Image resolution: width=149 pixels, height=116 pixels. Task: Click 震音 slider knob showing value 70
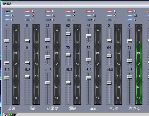[x=68, y=55]
